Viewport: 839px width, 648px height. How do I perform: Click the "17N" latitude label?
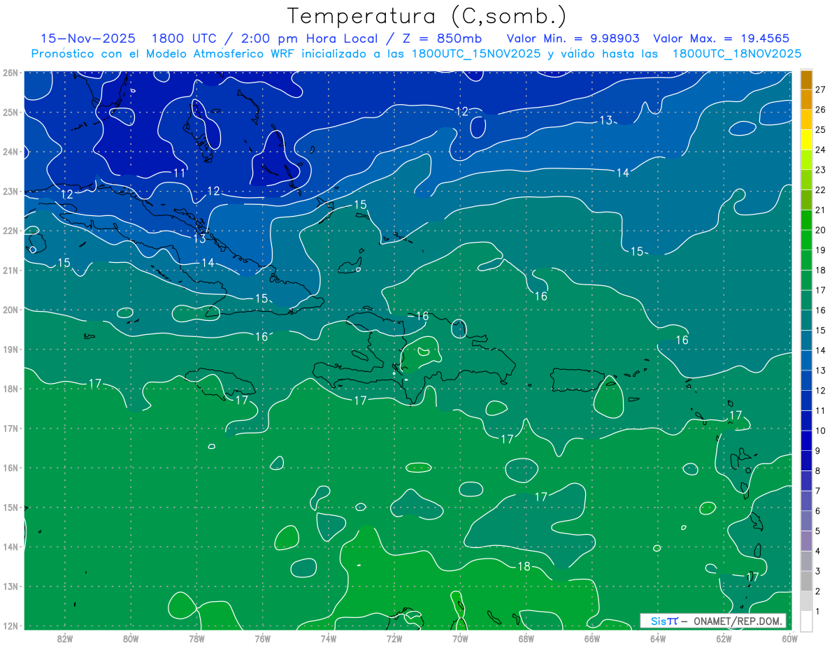10,428
